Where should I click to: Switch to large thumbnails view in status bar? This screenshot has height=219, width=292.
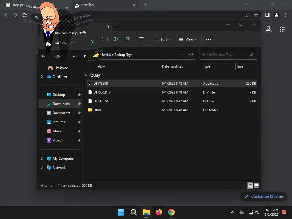click(256, 185)
